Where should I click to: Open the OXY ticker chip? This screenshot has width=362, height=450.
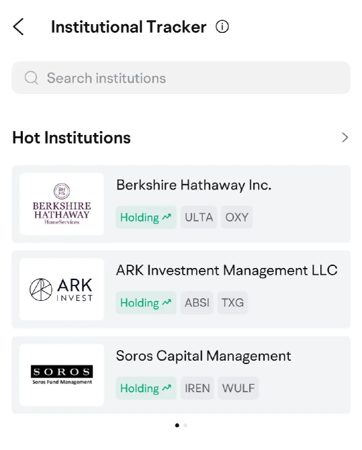coord(237,217)
